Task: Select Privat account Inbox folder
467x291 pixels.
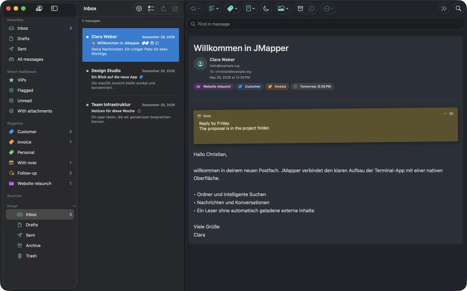Action: 40,214
